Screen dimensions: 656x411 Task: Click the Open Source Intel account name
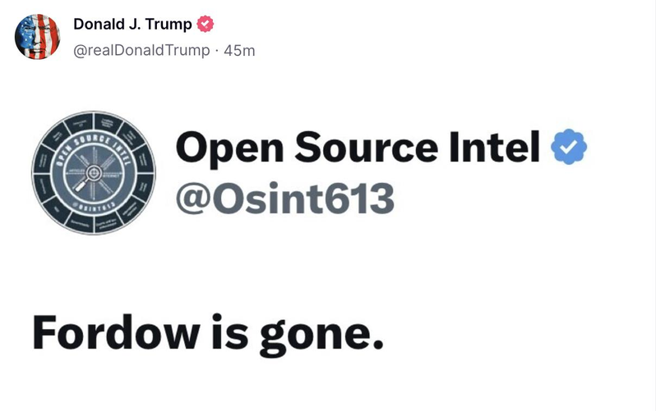click(358, 147)
